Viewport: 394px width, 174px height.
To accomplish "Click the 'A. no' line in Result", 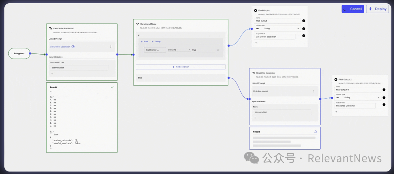I will (53, 99).
